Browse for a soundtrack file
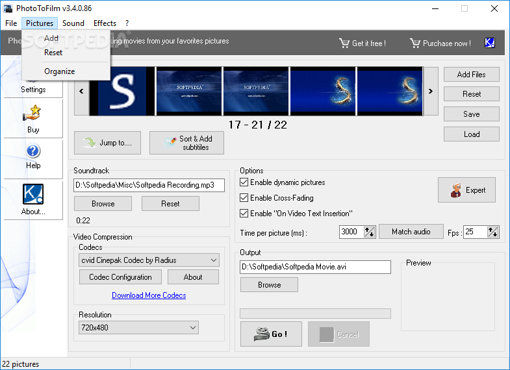 pos(103,204)
